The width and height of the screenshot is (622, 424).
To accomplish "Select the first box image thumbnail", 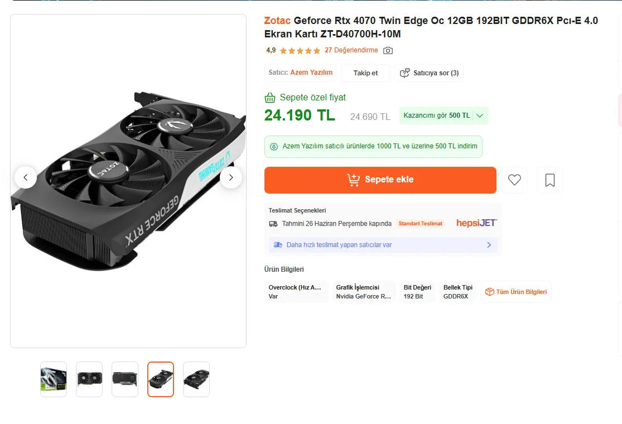I will [x=54, y=379].
